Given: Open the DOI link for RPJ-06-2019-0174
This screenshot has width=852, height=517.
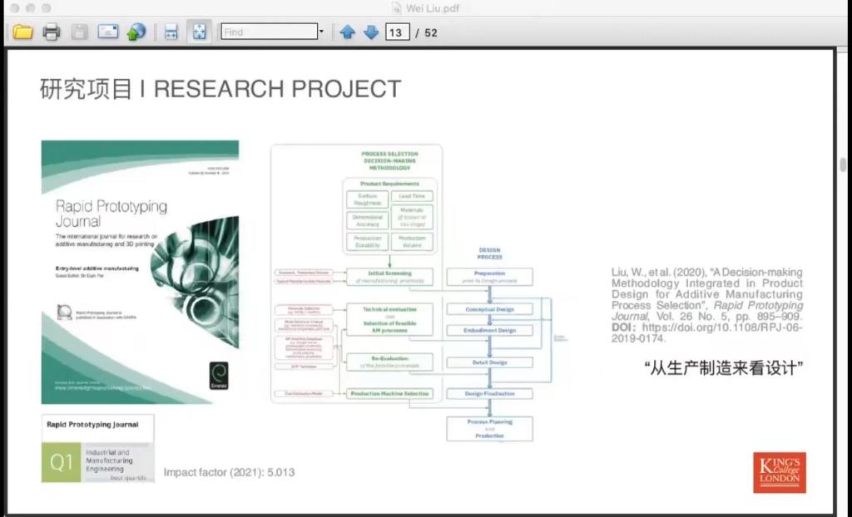Looking at the screenshot, I should tap(721, 332).
